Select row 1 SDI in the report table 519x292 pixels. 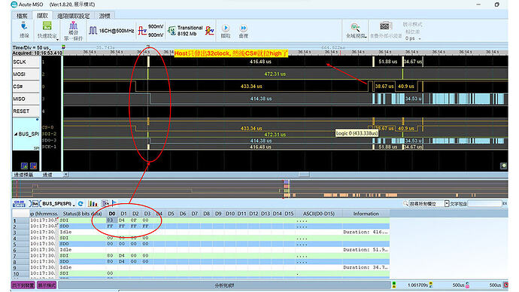pos(201,221)
